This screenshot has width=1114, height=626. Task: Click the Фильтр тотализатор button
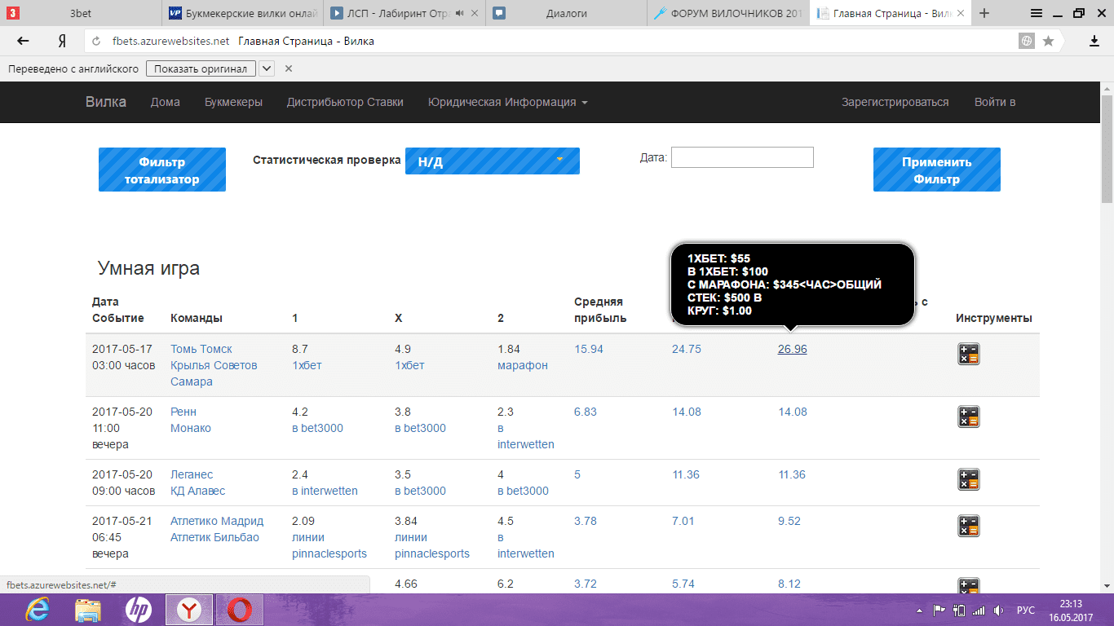161,170
